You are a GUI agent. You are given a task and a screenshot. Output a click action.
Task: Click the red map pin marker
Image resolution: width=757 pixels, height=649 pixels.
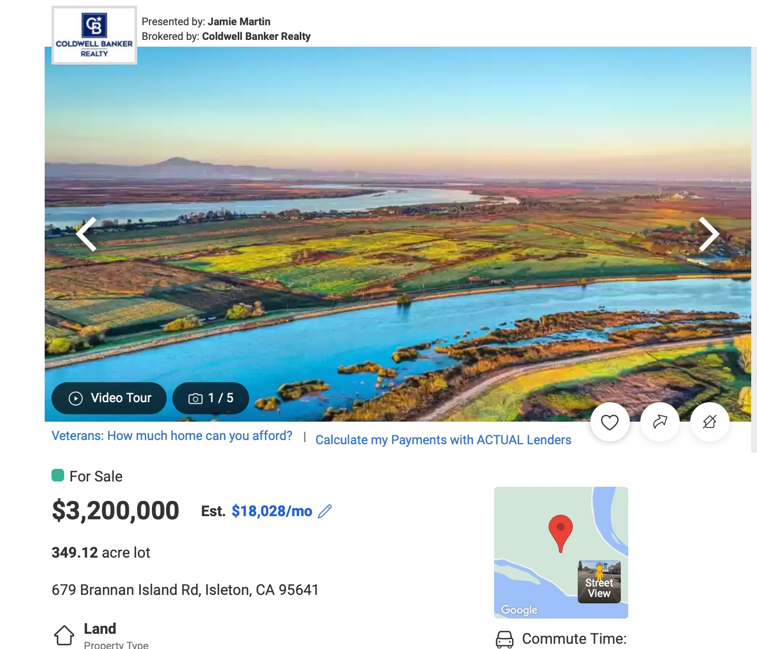tap(560, 532)
